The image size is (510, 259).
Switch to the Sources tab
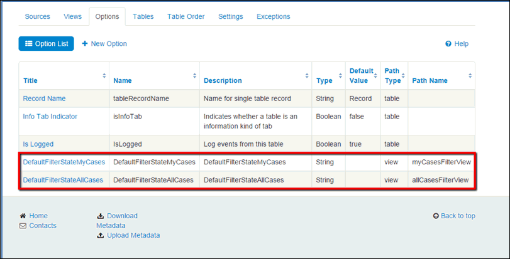[x=37, y=16]
